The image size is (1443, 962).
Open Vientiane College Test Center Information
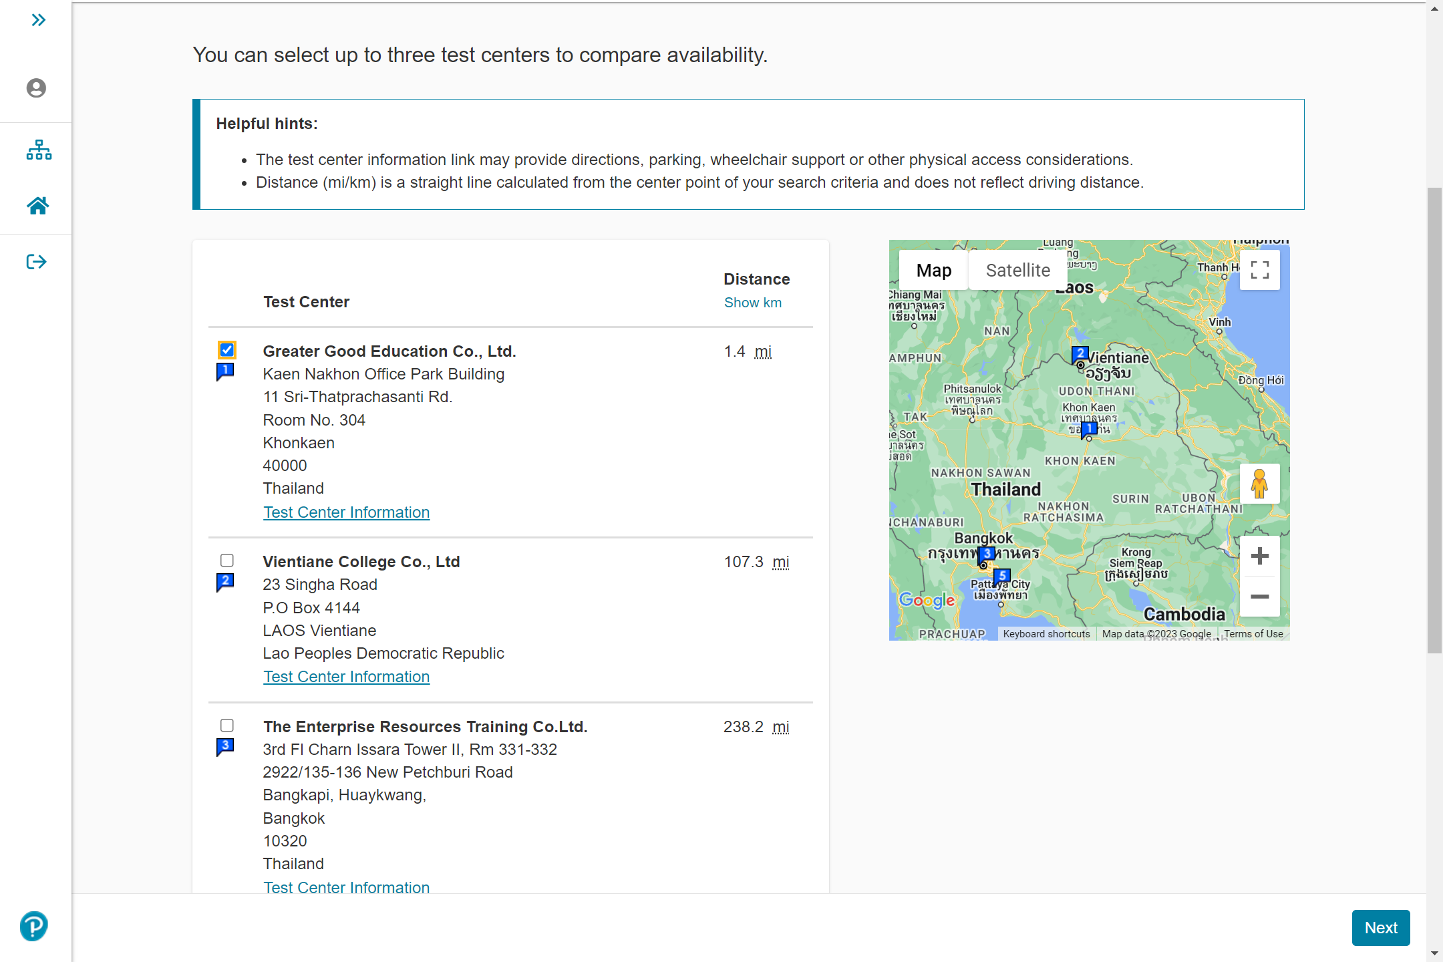pyautogui.click(x=346, y=677)
